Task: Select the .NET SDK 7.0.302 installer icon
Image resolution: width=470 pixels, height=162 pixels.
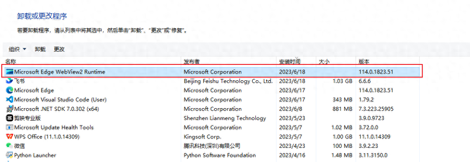Action: click(x=10, y=109)
